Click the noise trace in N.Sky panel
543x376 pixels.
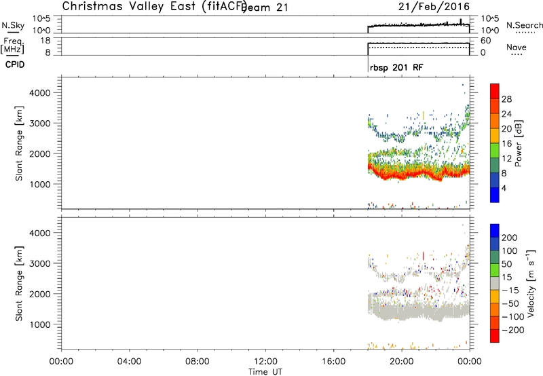click(418, 25)
